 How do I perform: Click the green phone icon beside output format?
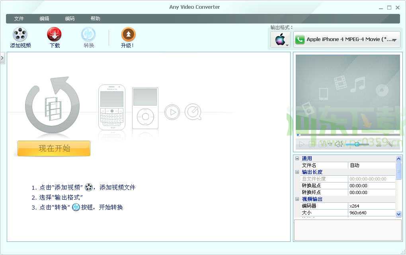pyautogui.click(x=300, y=39)
